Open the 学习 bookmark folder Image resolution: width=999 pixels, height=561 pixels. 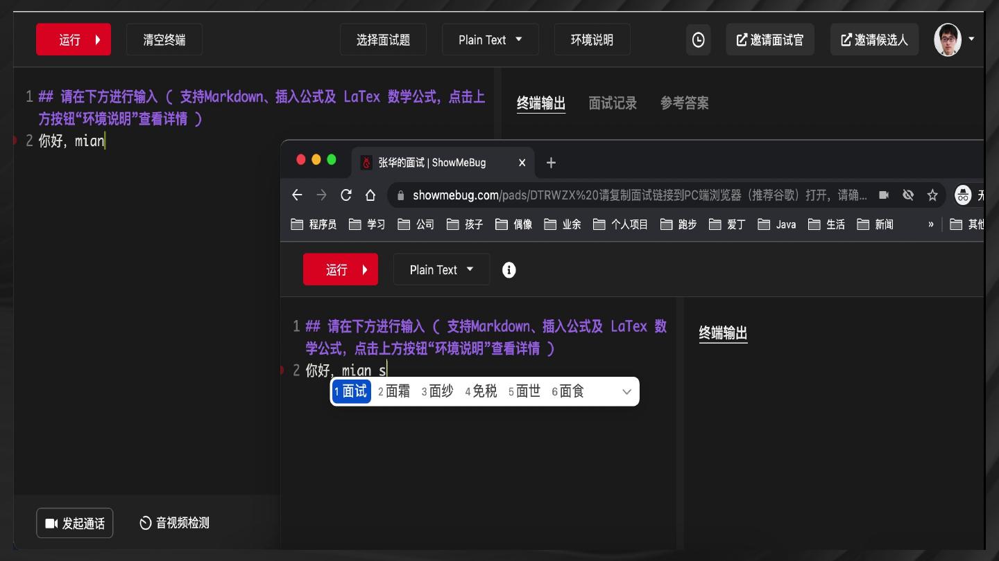click(x=367, y=224)
